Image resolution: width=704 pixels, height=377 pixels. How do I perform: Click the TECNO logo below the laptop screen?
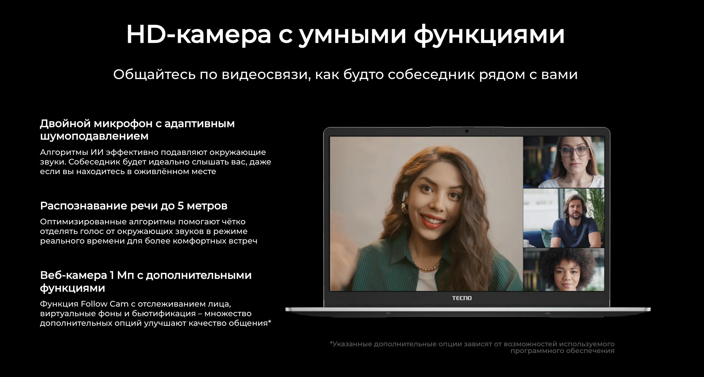point(462,298)
